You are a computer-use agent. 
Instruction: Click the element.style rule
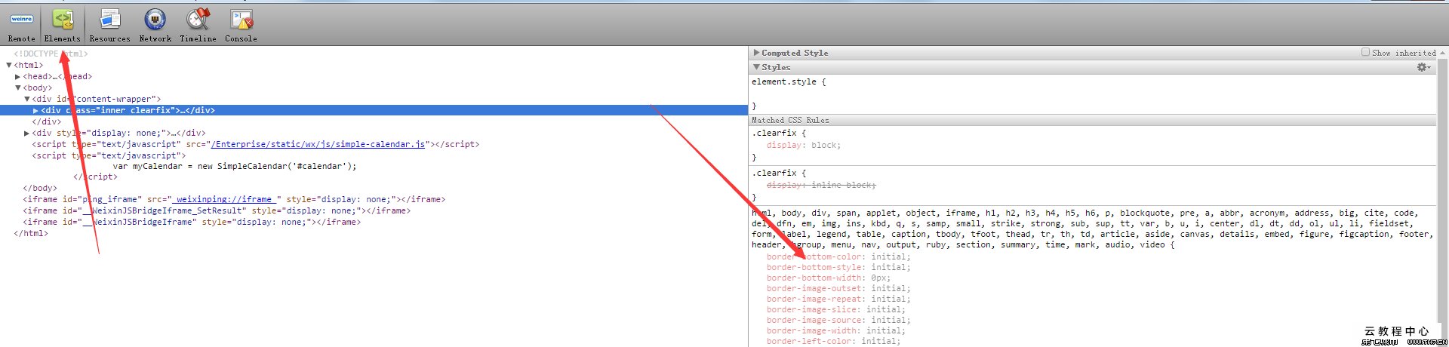tap(789, 81)
